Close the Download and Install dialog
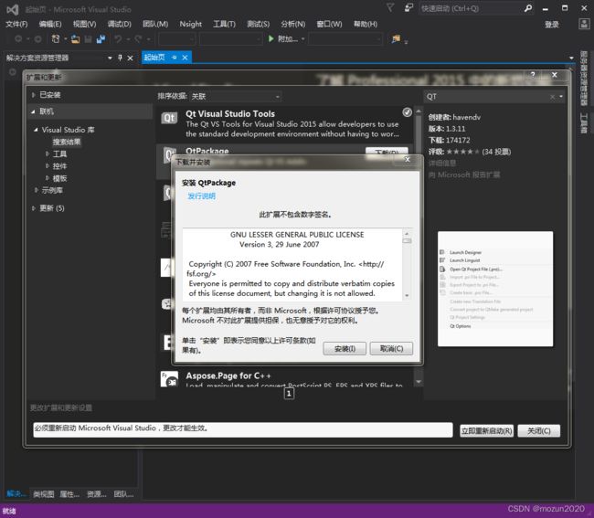 pos(408,159)
